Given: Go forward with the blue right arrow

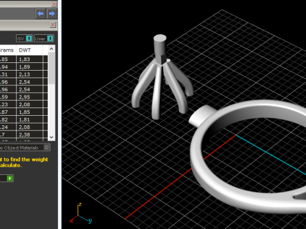Looking at the screenshot, I should coord(52,14).
